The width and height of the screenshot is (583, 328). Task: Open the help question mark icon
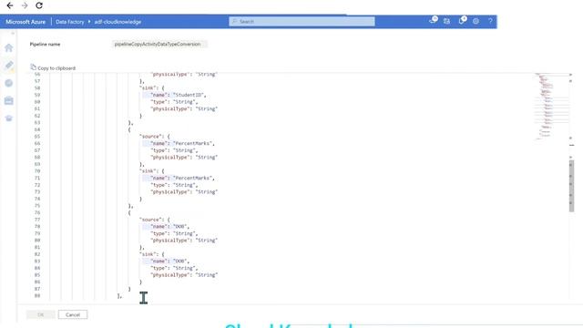pyautogui.click(x=490, y=21)
